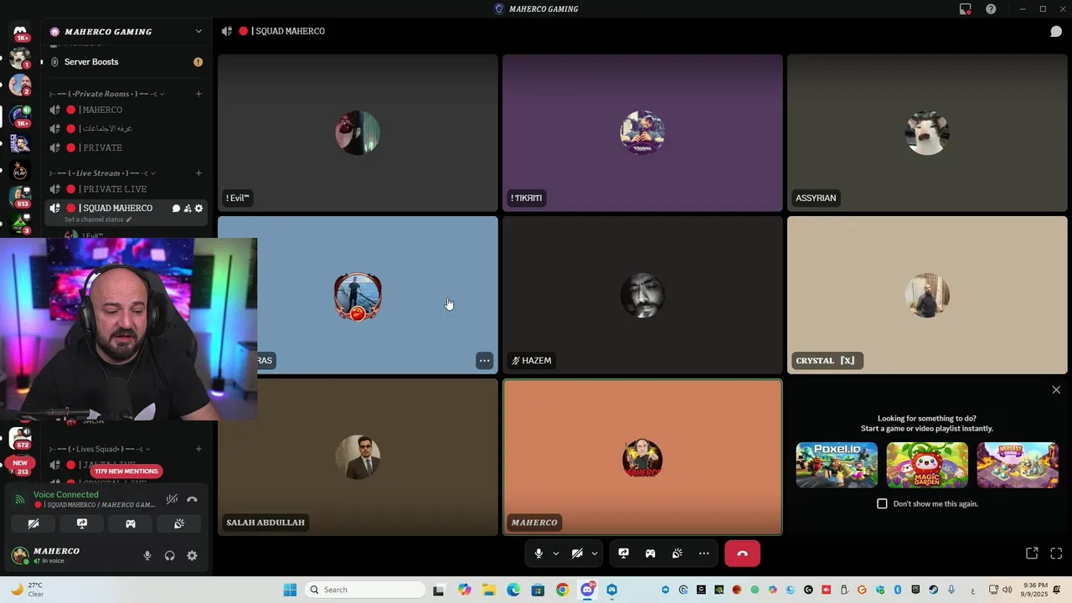Open File Explorer from taskbar
Screen dimensions: 1072x603
(488, 590)
